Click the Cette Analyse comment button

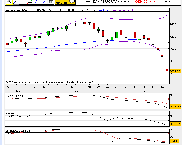pos(65,2)
